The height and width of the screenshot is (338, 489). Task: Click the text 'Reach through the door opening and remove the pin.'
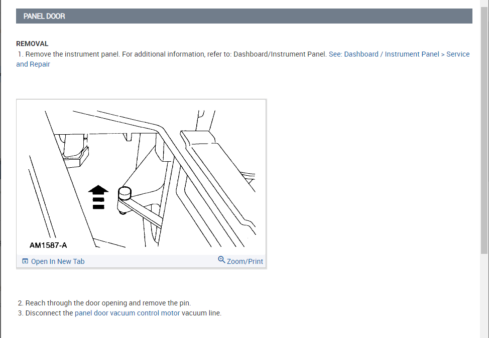tap(108, 303)
